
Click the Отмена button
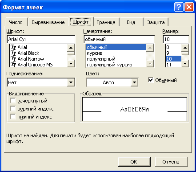(171, 162)
